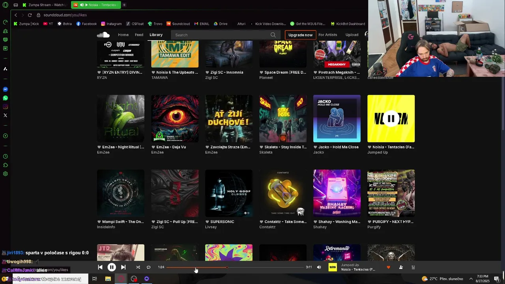Toggle shuffle in the player bar
The image size is (505, 284).
coord(138,267)
